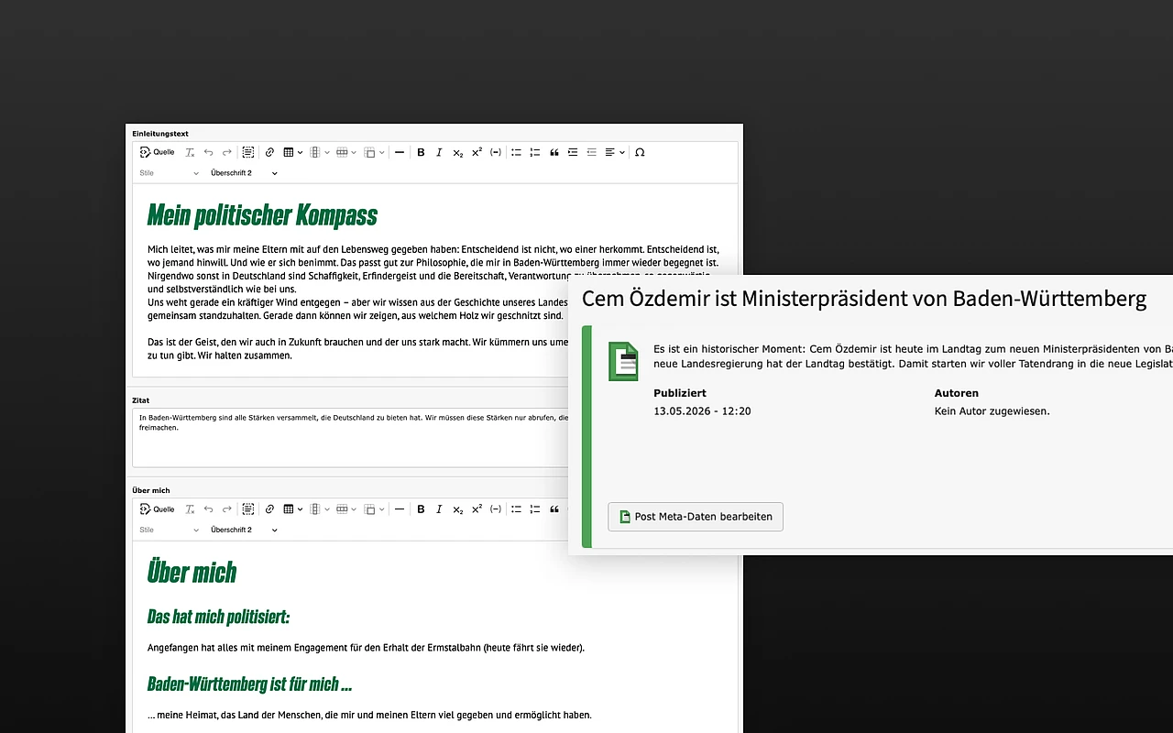Toggle numbered list in Einleitungstext toolbar
The image size is (1173, 733).
535,152
